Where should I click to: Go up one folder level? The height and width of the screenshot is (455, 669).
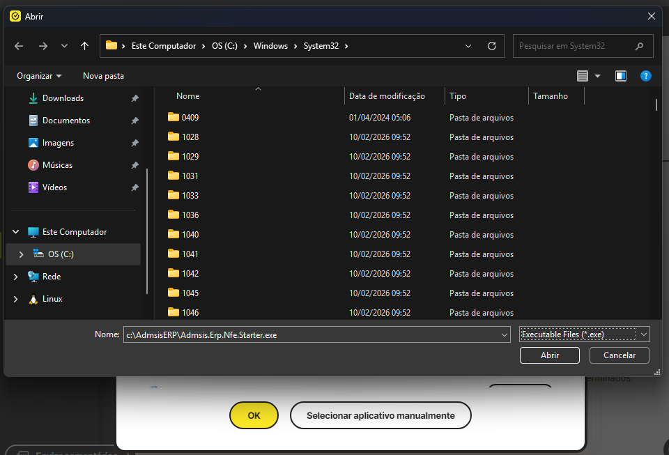point(84,46)
